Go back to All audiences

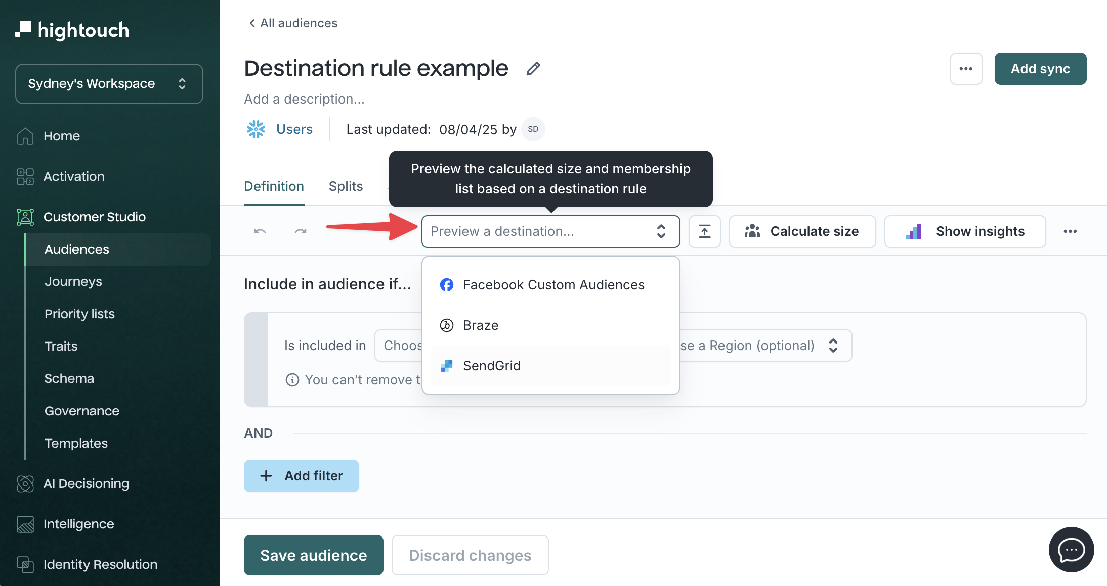(x=293, y=23)
